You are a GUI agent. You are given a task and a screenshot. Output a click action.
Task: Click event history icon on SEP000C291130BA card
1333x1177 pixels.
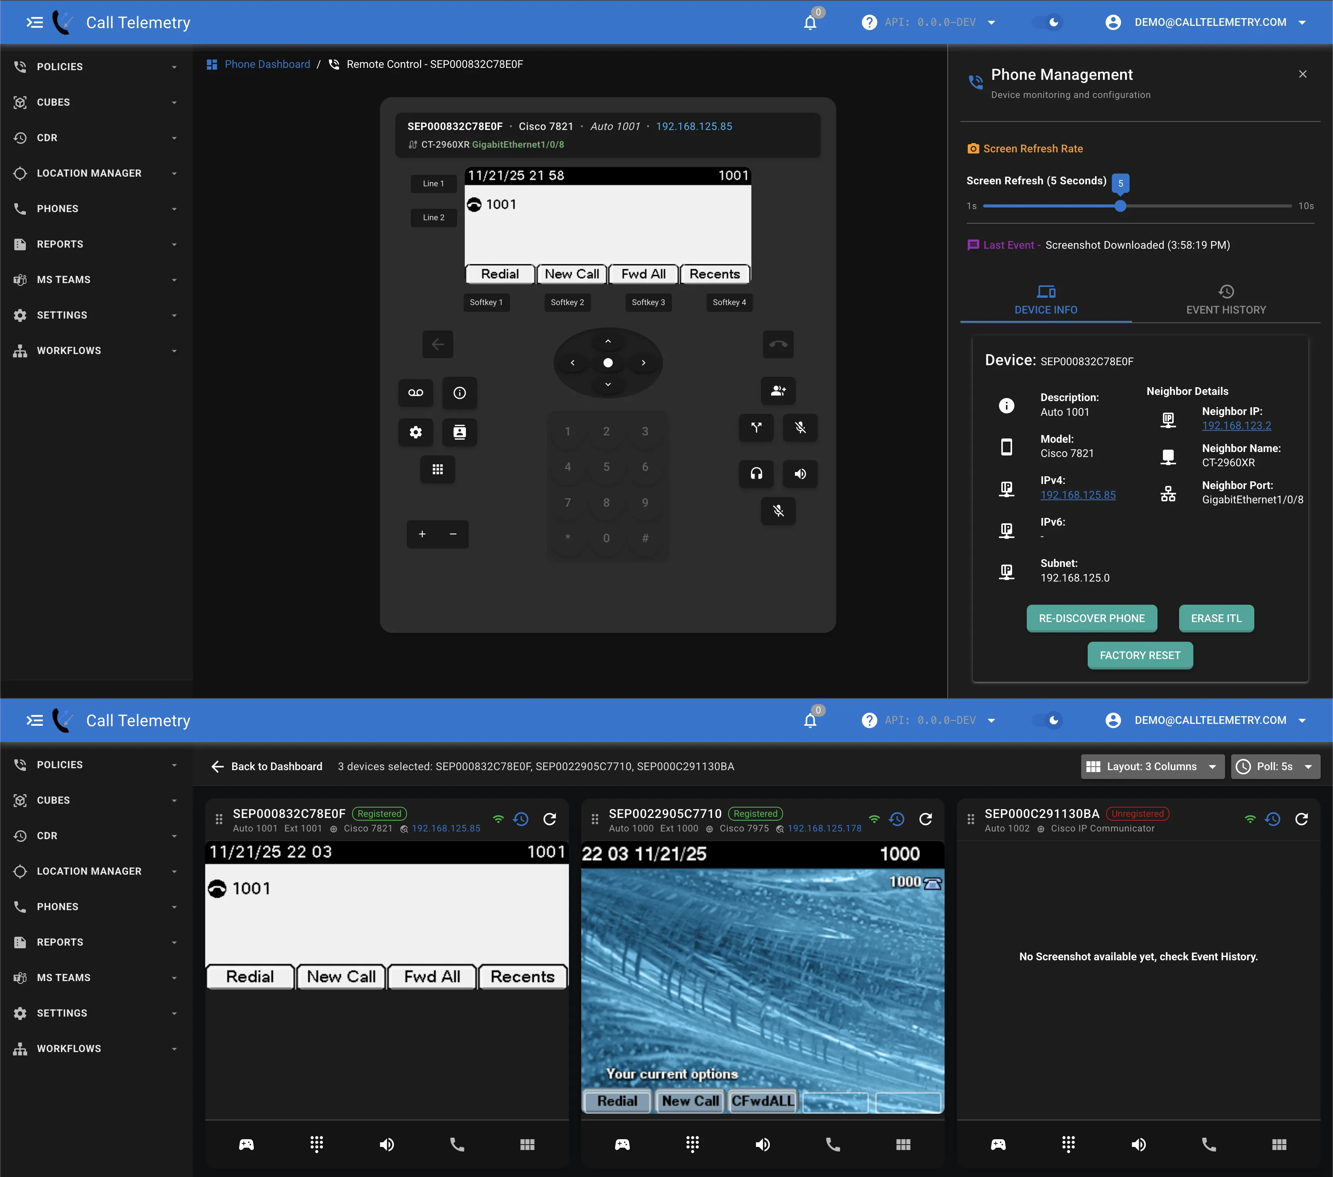(1272, 819)
